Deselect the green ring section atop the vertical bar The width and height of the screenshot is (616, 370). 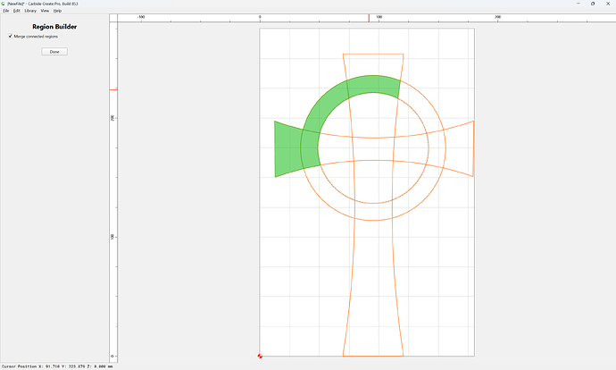[373, 84]
